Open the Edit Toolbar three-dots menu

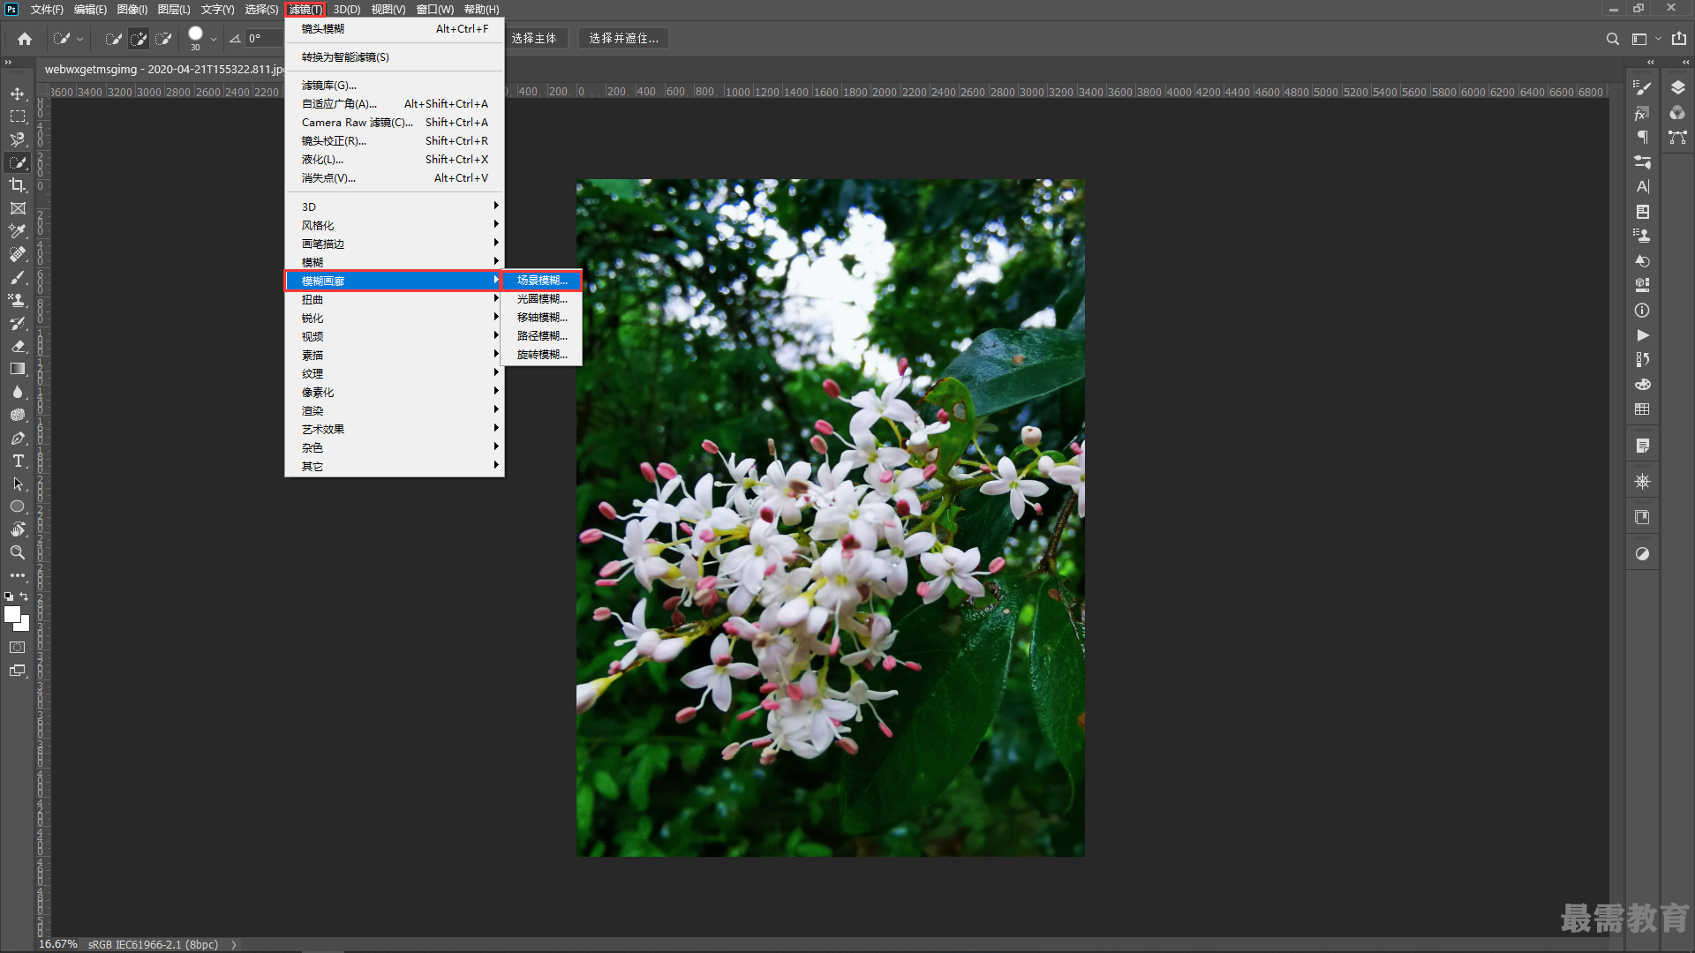coord(18,575)
